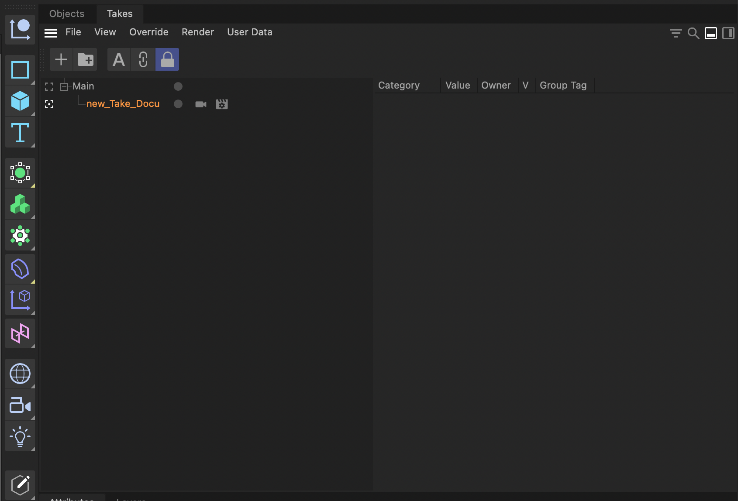Click the camera icon on new_Take_Docu

200,104
